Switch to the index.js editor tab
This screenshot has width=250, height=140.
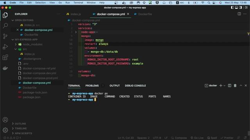[x=74, y=14]
